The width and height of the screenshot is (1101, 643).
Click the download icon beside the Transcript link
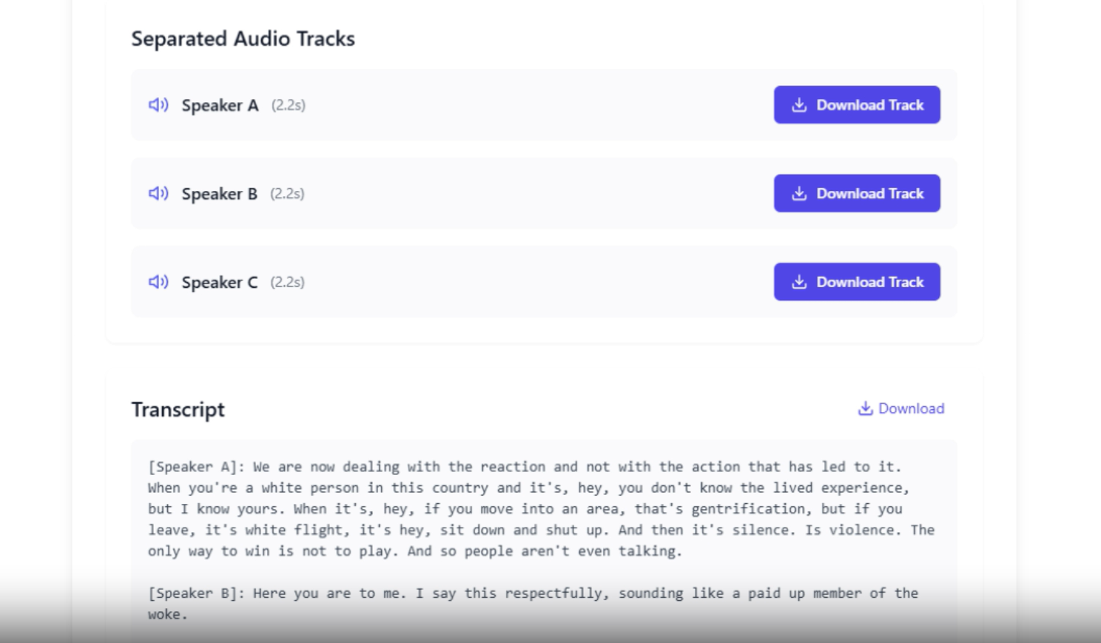click(x=865, y=408)
